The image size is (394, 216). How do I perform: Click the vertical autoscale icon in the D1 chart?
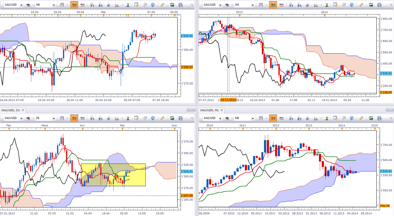[128, 118]
